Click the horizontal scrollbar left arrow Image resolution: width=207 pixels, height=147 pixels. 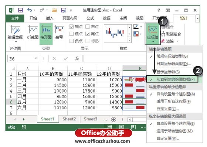pos(130,120)
